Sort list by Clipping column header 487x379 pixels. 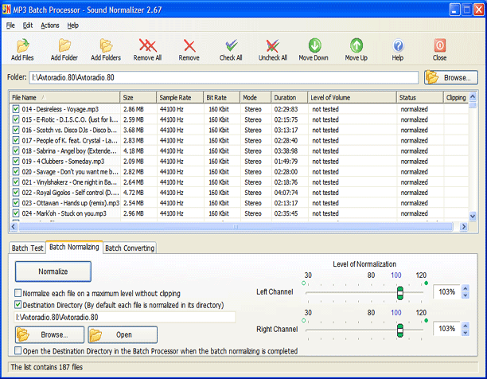coord(456,98)
